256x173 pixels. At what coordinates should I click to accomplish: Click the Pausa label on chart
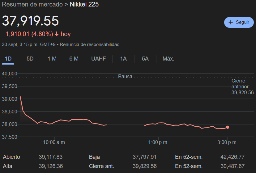pos(125,76)
